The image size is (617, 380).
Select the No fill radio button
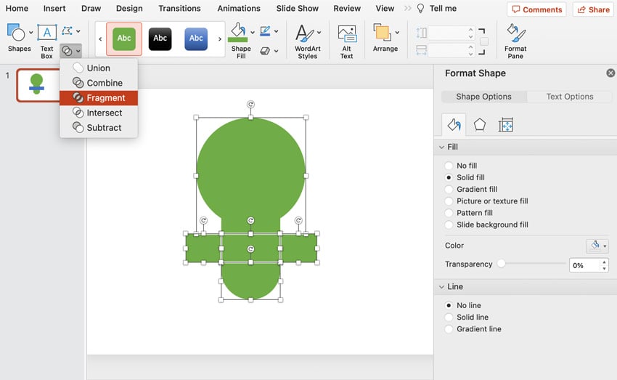449,166
